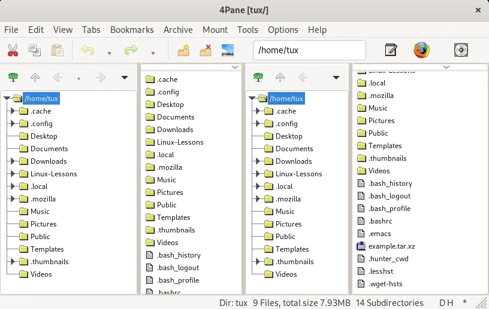Click the CD disc icon in toolbar
The image size is (489, 309).
(x=461, y=50)
